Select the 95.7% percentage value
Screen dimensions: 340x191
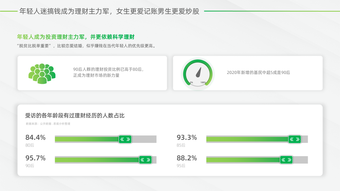(35, 158)
